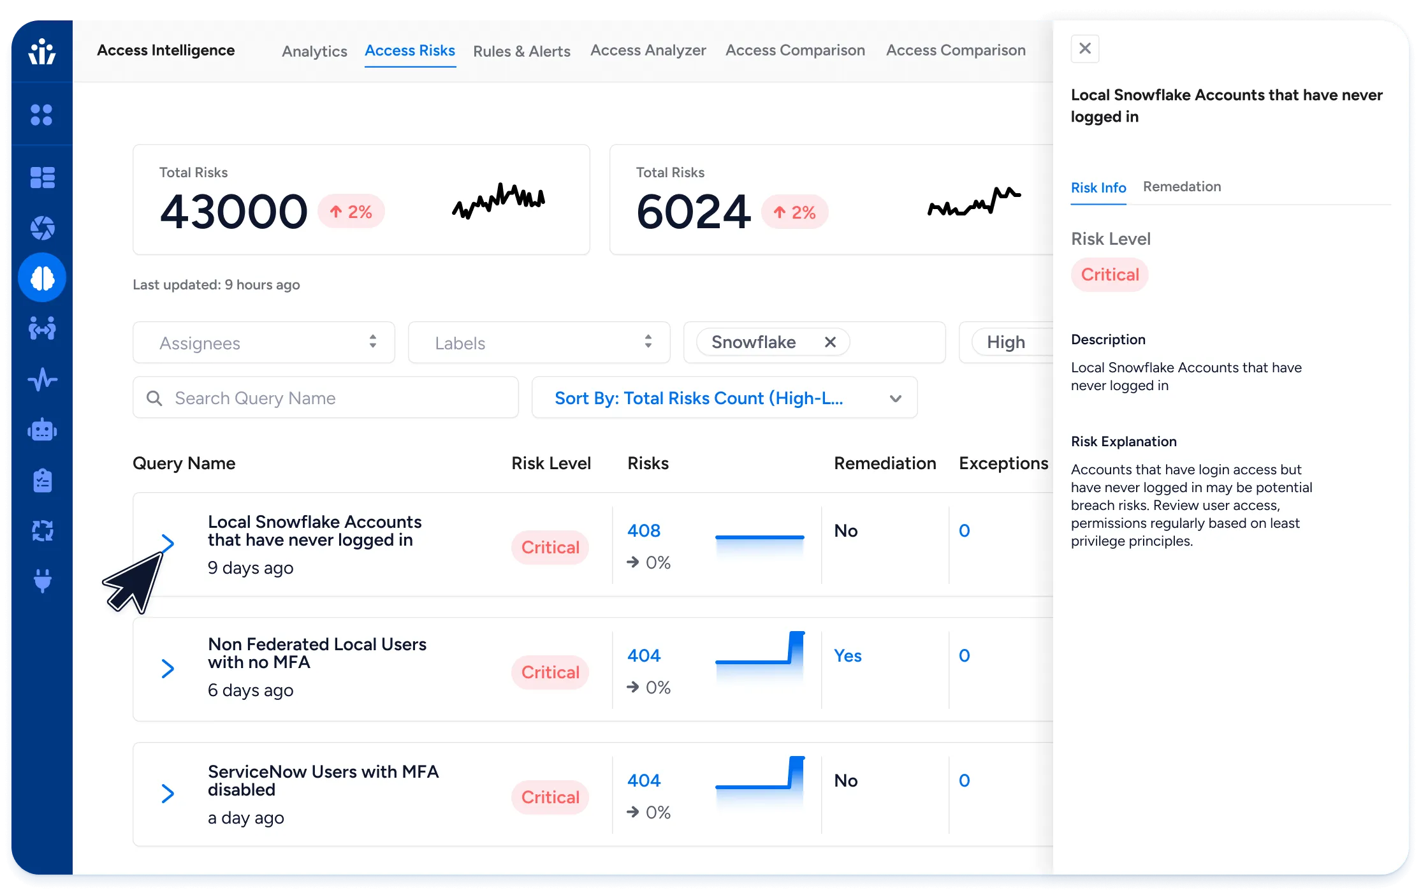
Task: Click the Search Query Name field
Action: [x=325, y=398]
